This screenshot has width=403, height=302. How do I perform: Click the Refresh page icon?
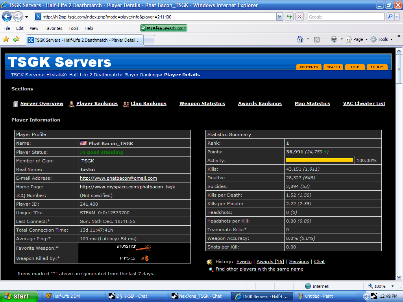[x=289, y=17]
